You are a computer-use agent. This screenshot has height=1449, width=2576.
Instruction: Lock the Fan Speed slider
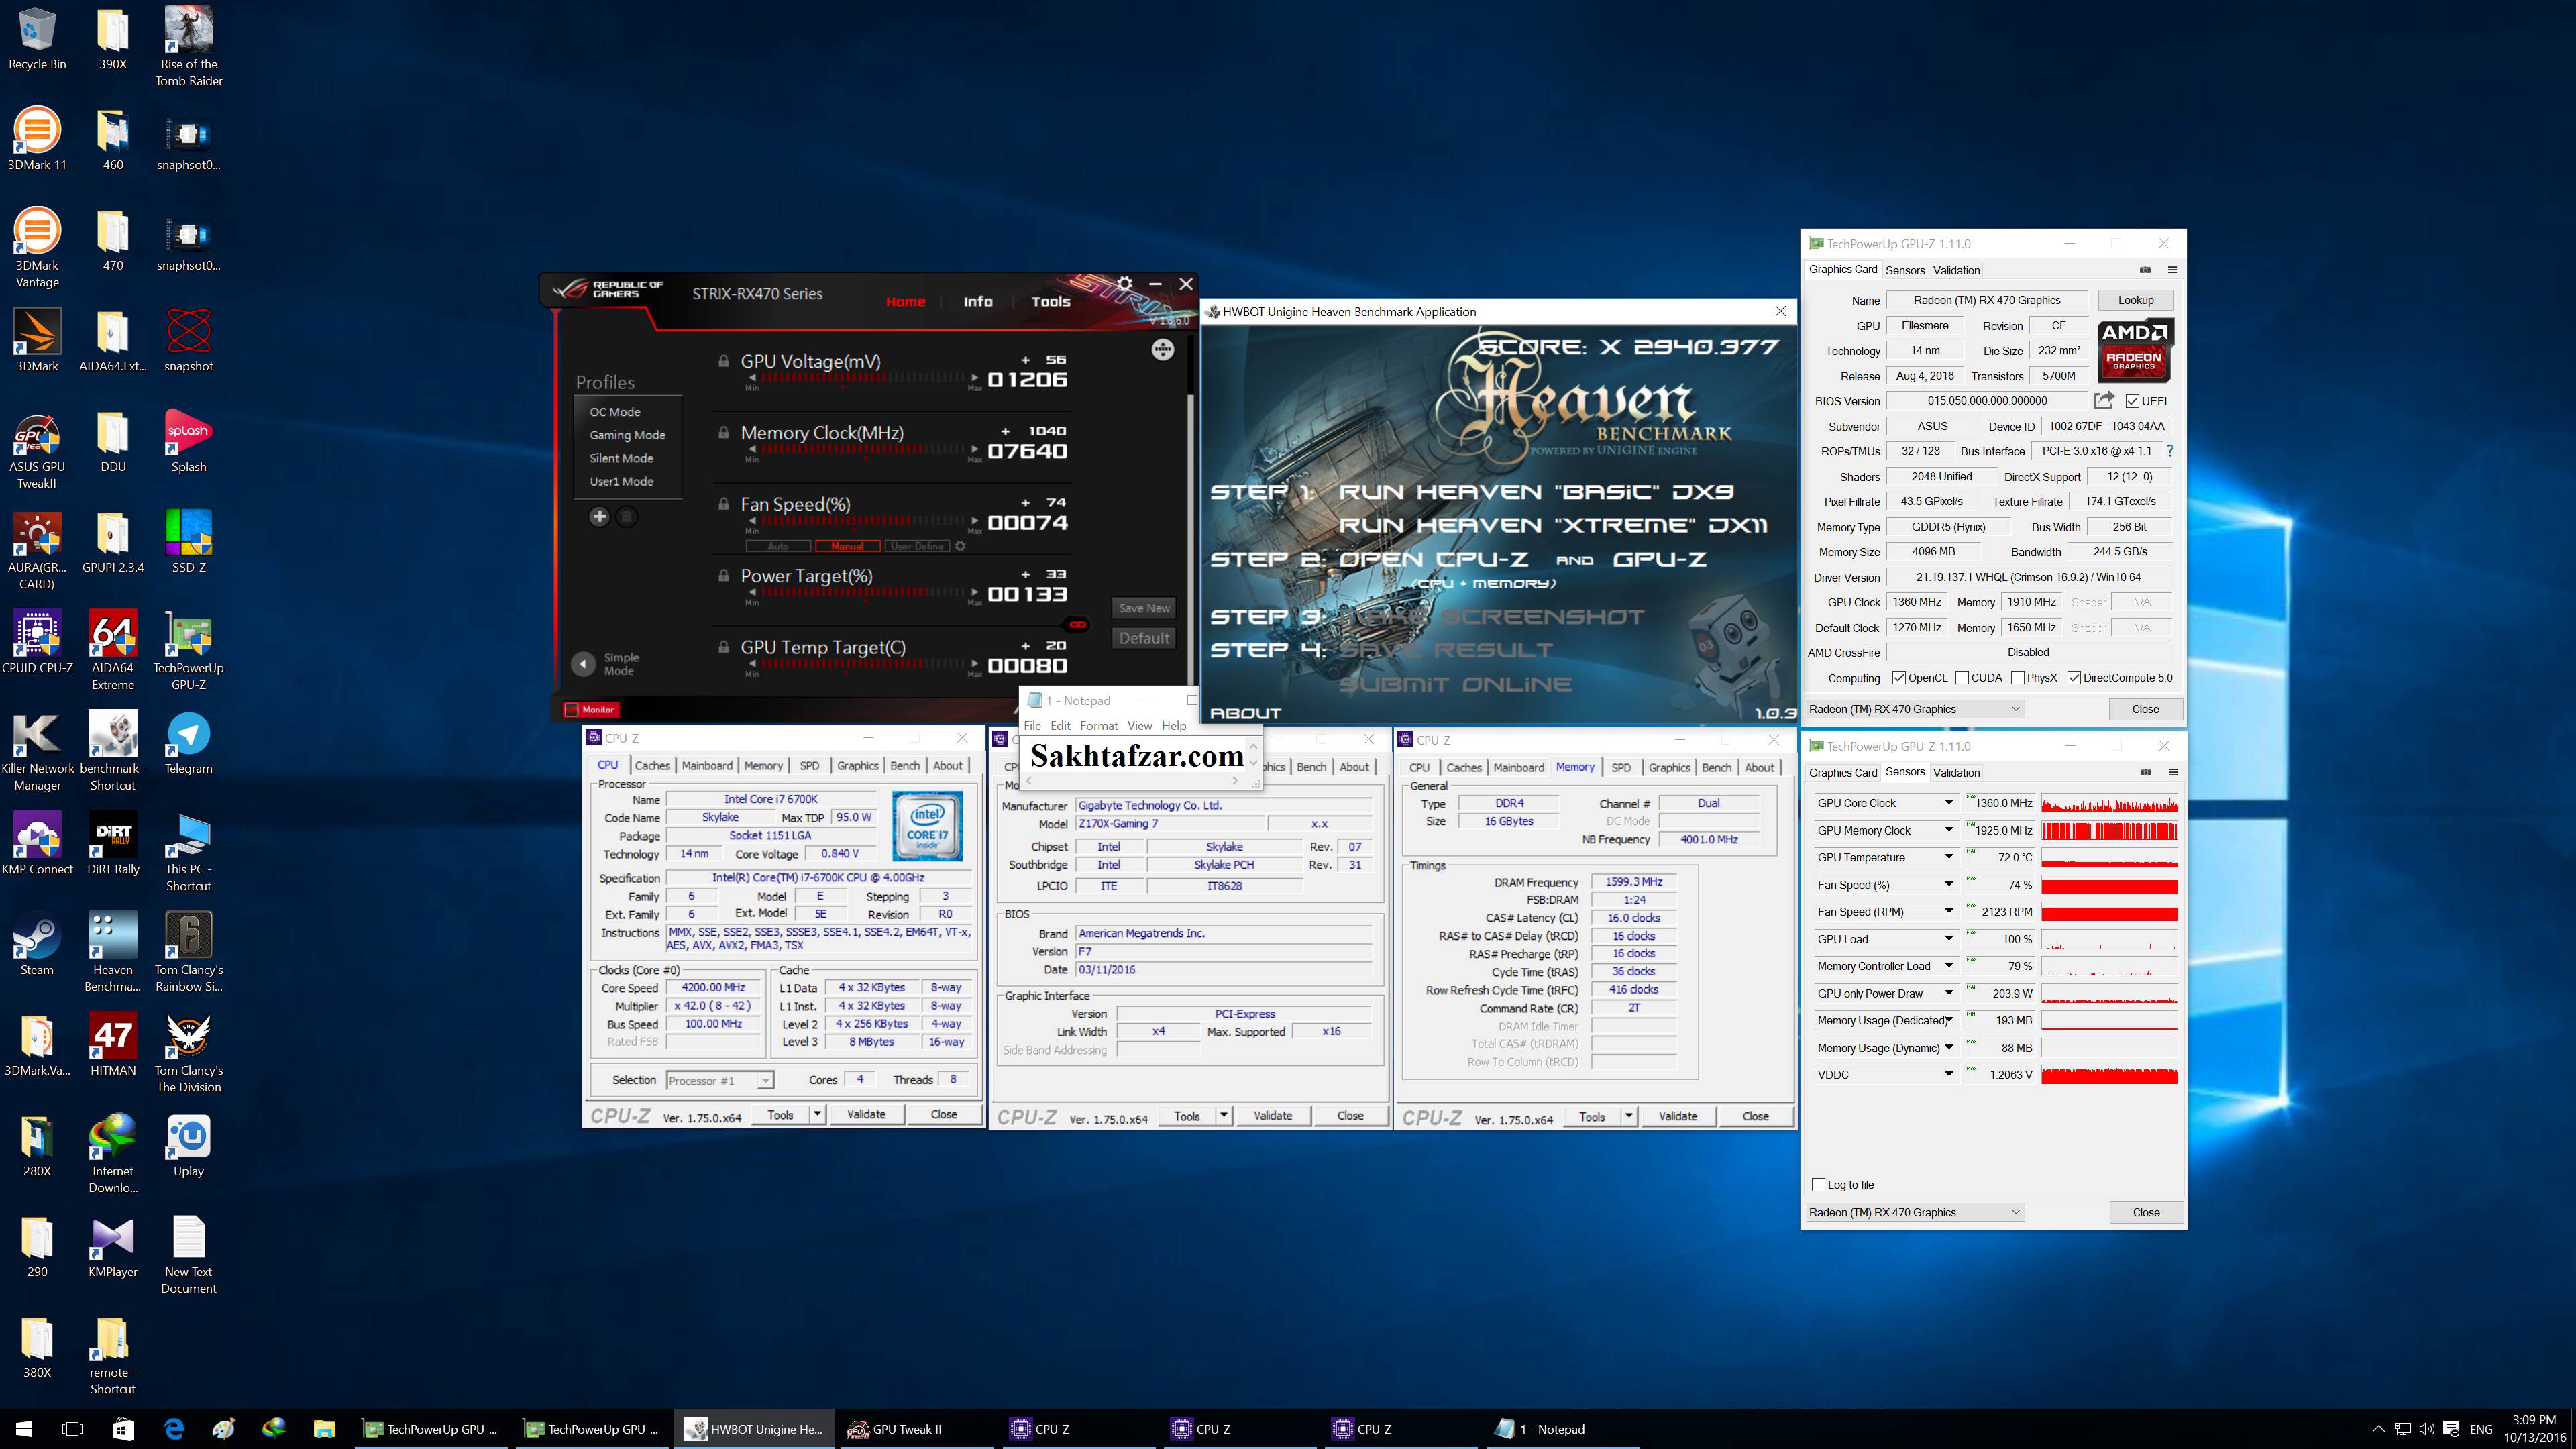(723, 504)
